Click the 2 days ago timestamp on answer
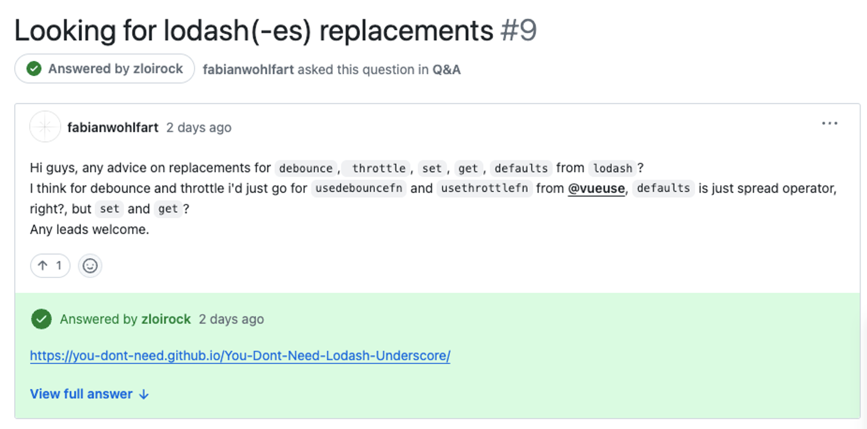 click(231, 319)
